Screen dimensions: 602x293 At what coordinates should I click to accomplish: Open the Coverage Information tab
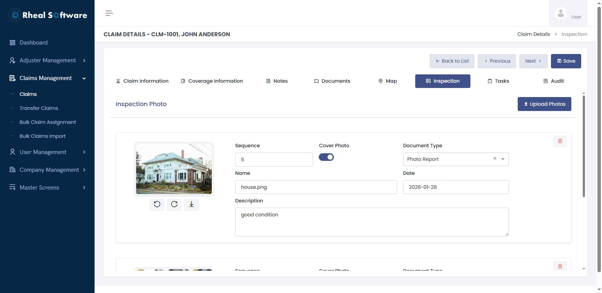click(212, 81)
